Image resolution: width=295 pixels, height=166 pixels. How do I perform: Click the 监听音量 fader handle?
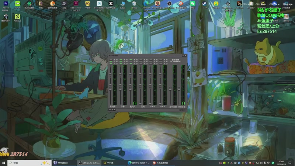tap(170, 90)
